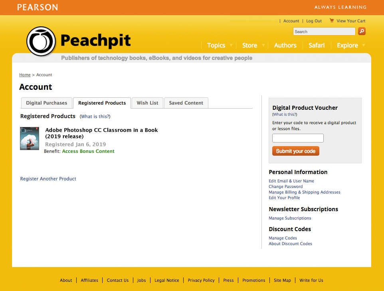Expand the Store dropdown arrow
Viewport: 384px width, 291px height.
point(263,46)
